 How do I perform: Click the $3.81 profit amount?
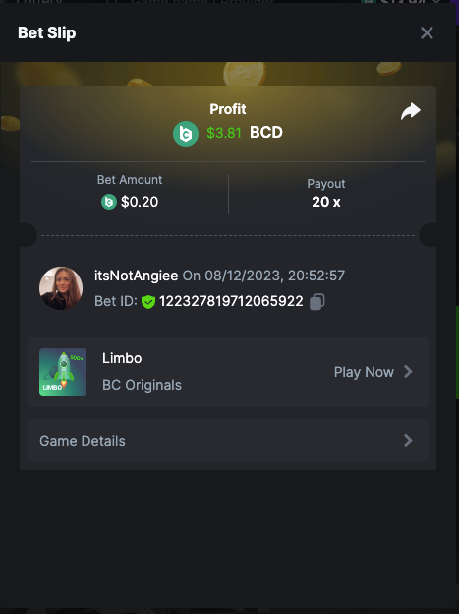click(224, 133)
